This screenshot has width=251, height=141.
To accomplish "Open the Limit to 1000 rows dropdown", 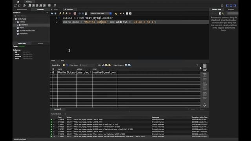I will (x=101, y=14).
